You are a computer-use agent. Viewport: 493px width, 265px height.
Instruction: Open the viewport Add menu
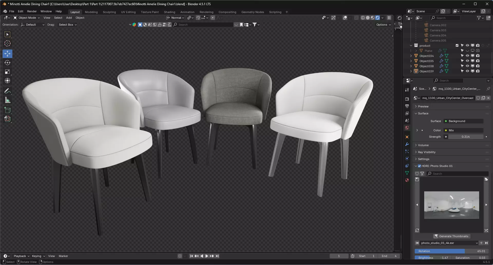(69, 18)
